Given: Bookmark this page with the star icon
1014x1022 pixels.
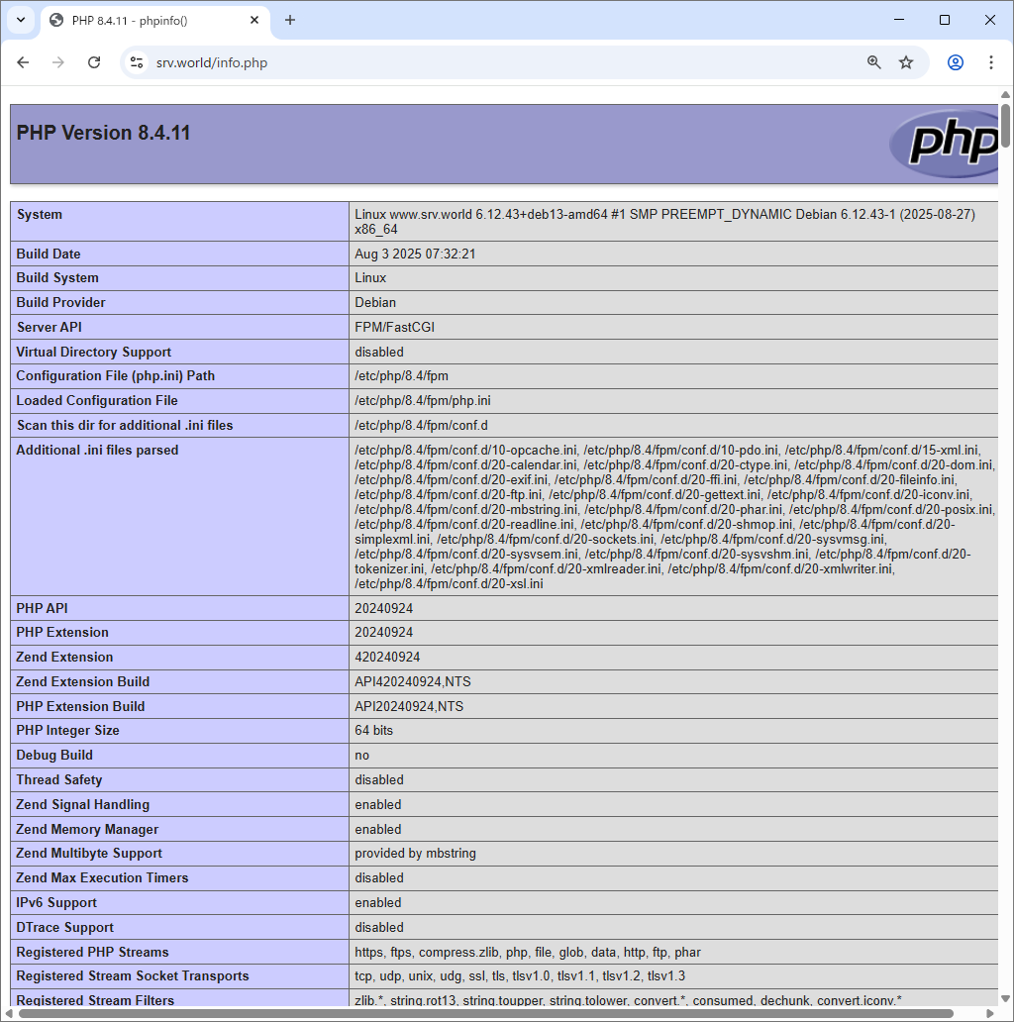Looking at the screenshot, I should 906,62.
